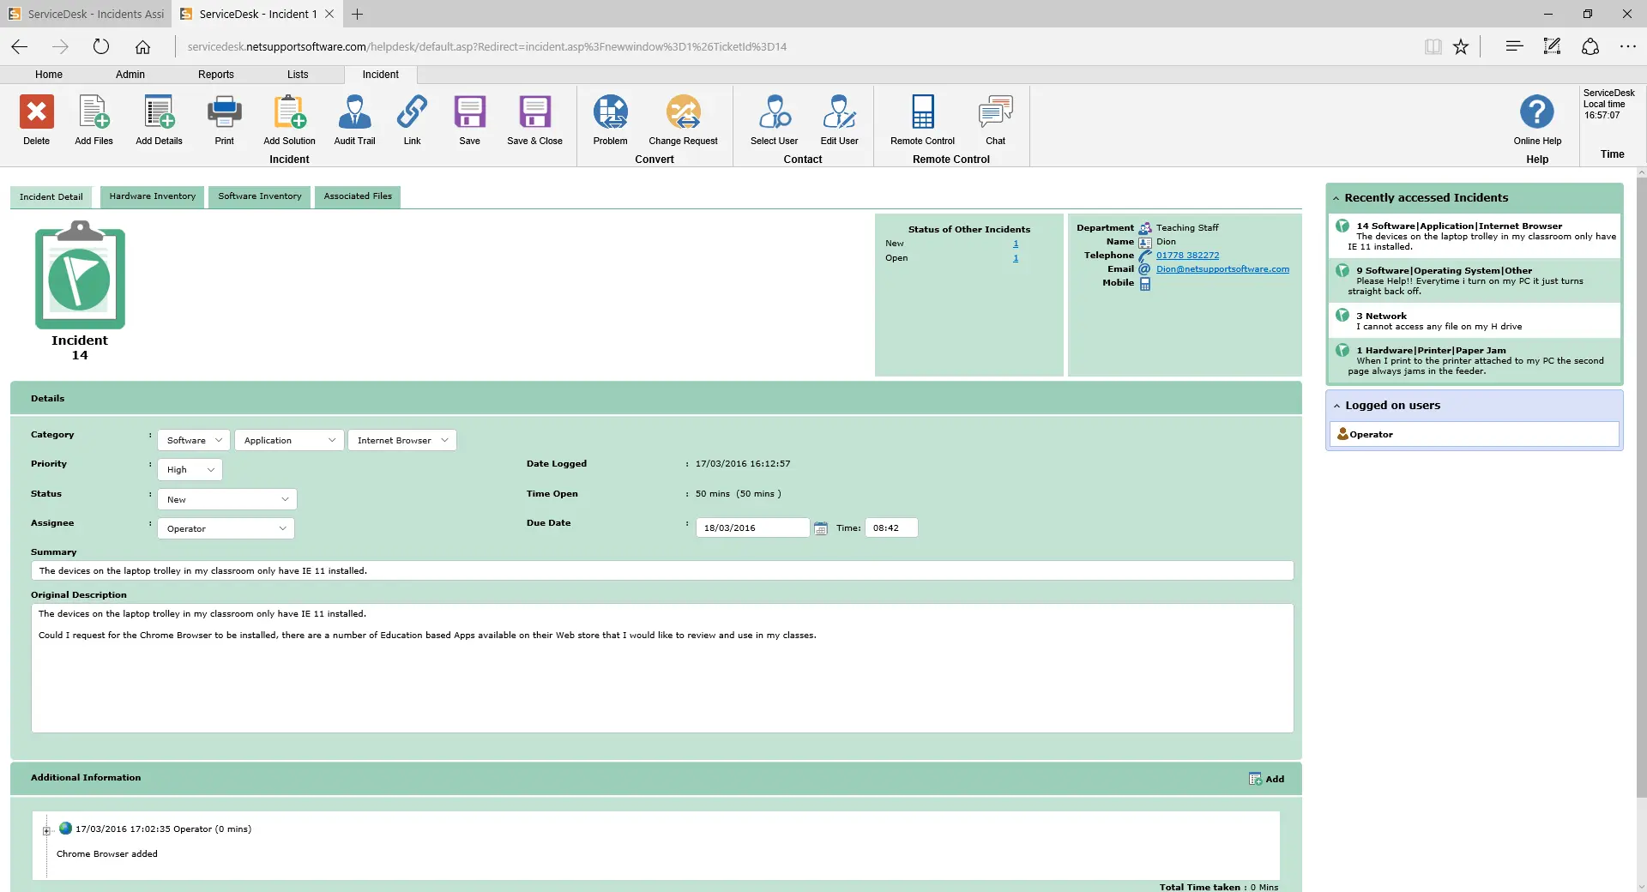Click the Dion email address link
Screen dimensions: 1647x892
point(1223,268)
